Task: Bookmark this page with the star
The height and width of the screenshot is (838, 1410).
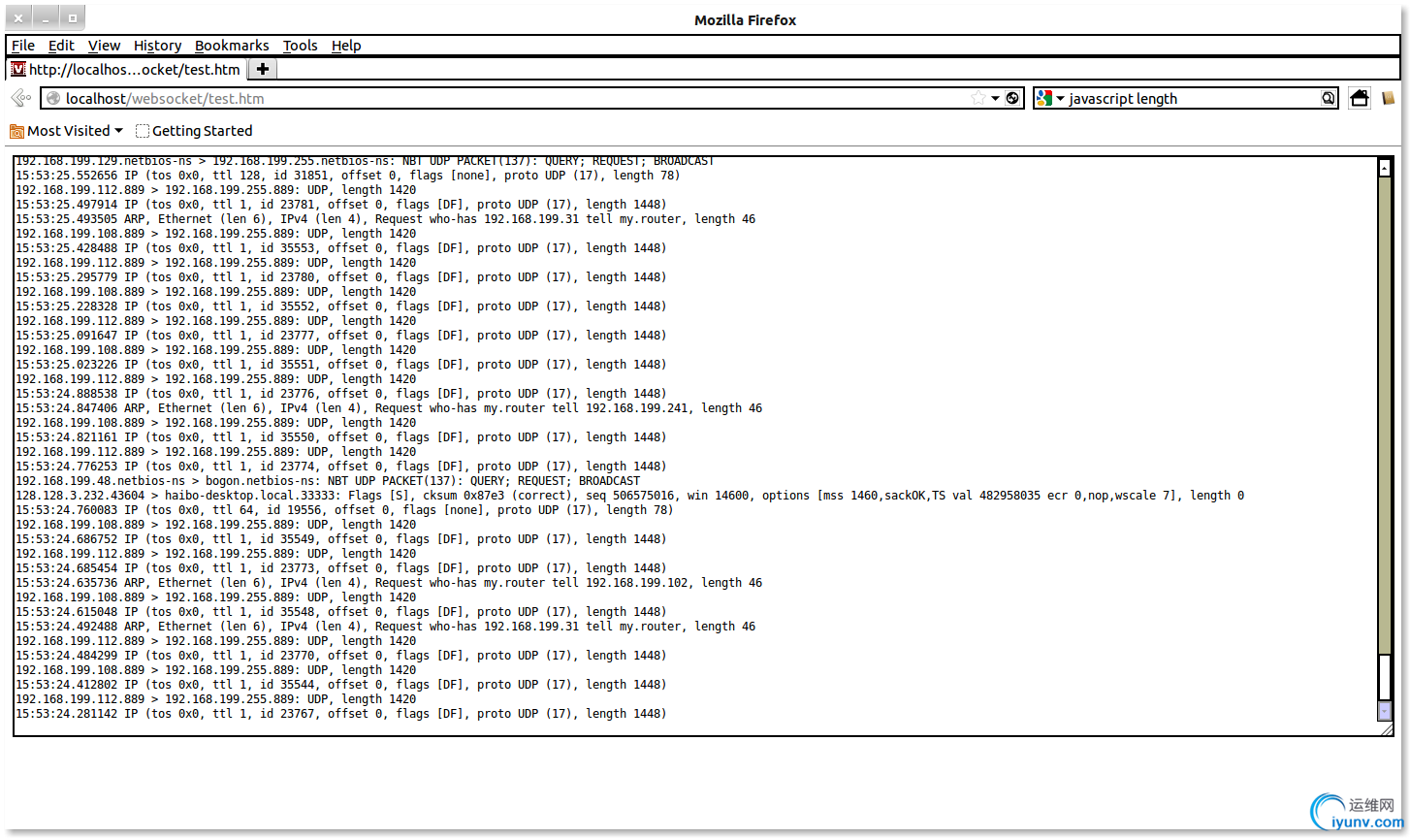Action: click(978, 98)
